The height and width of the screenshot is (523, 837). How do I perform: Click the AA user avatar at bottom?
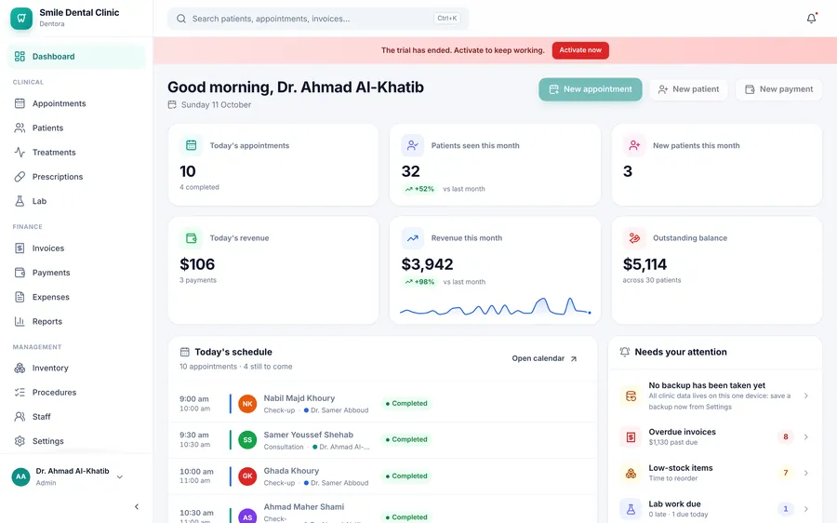pos(20,476)
